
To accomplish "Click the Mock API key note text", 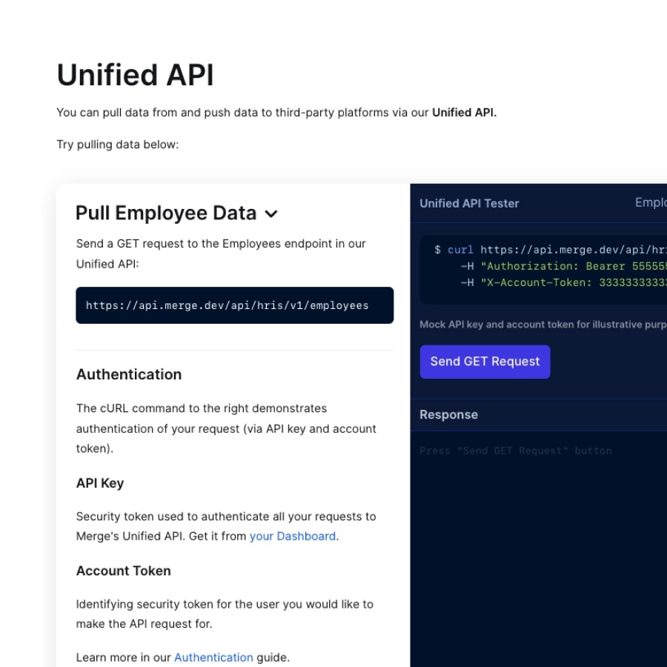I will [543, 325].
